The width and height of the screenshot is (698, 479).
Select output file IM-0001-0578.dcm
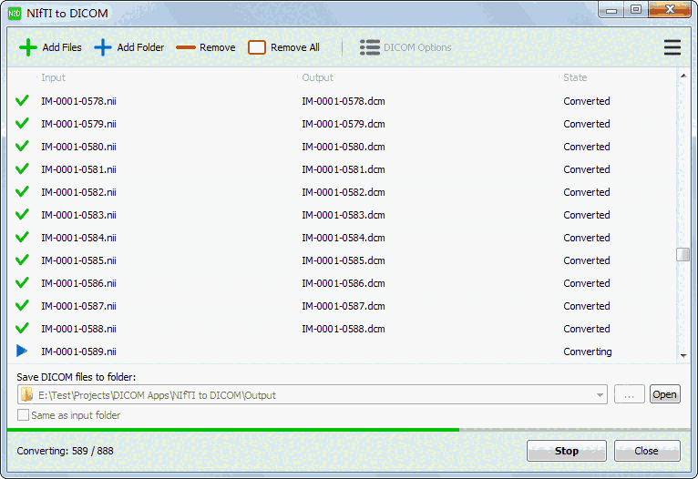pos(344,101)
